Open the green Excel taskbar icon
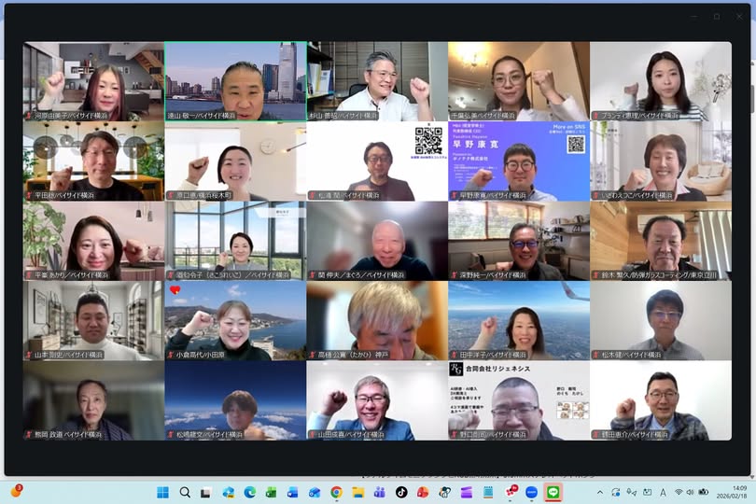756x504 pixels. 272,492
